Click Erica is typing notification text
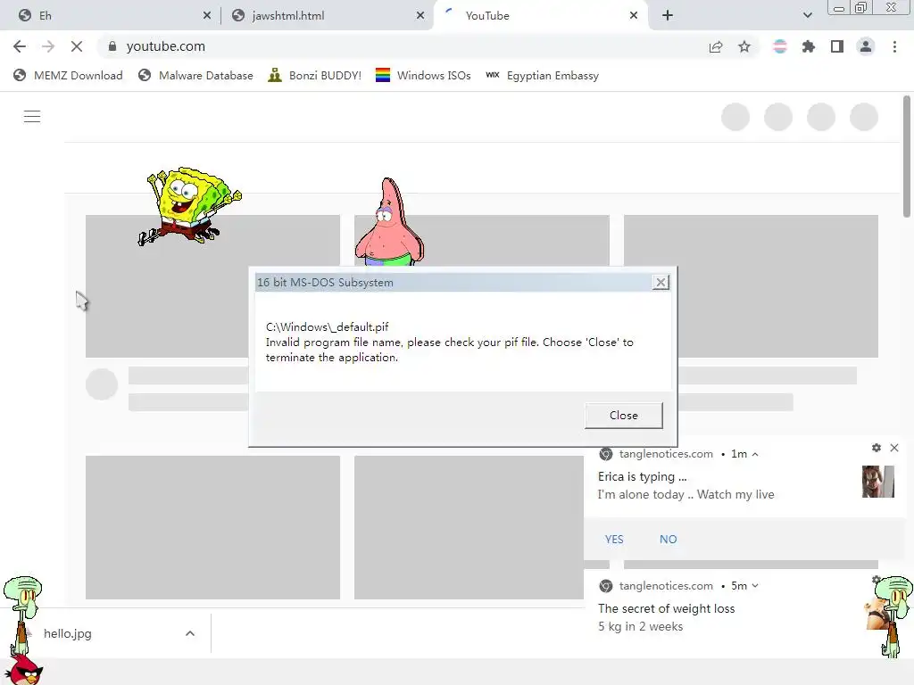914x685 pixels. coord(643,476)
